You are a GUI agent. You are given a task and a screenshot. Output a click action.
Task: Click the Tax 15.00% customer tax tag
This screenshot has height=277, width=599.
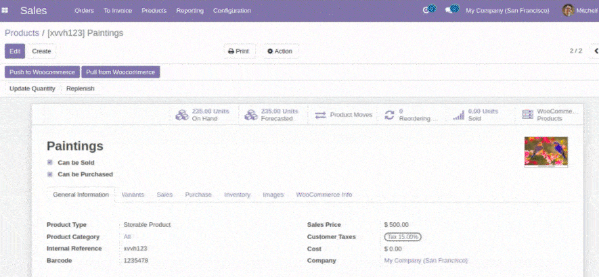coord(403,237)
